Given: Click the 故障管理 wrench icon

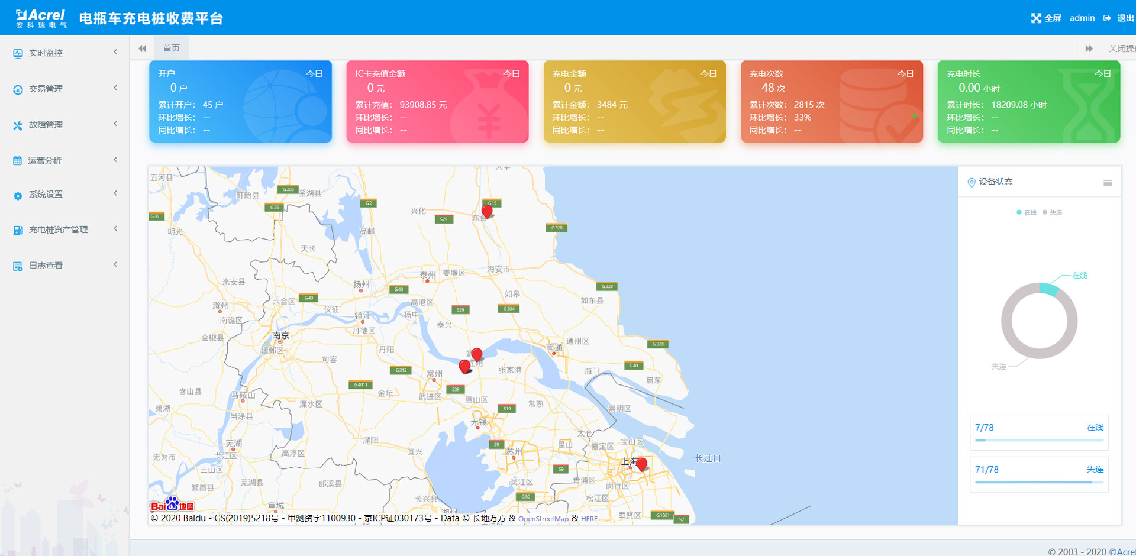Looking at the screenshot, I should [18, 125].
